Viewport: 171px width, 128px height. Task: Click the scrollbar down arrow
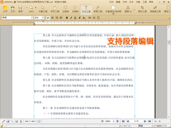169,117
